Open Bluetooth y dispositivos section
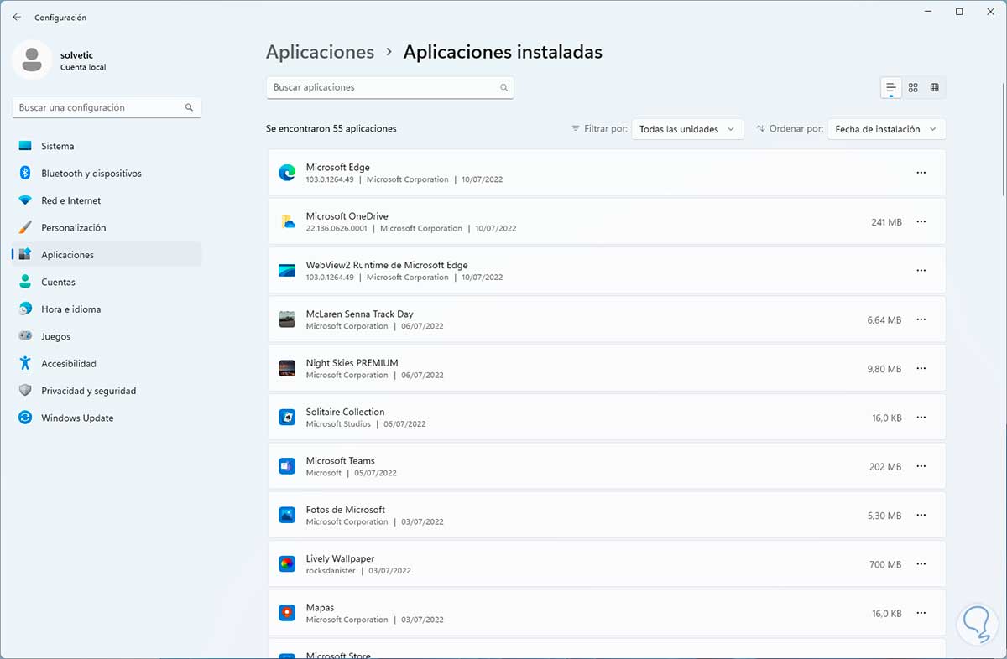This screenshot has height=659, width=1007. 107,174
